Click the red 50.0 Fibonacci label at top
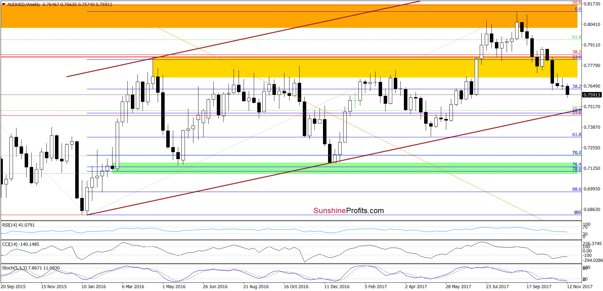Image resolution: width=603 pixels, height=291 pixels. click(x=577, y=2)
